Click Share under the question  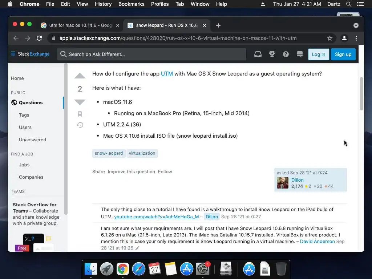pyautogui.click(x=98, y=171)
